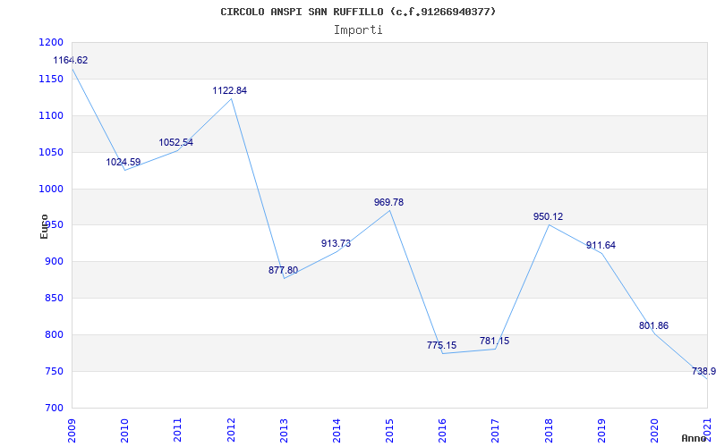This screenshot has height=447, width=716.
Task: Click the 2017 x-axis label
Action: (x=496, y=430)
